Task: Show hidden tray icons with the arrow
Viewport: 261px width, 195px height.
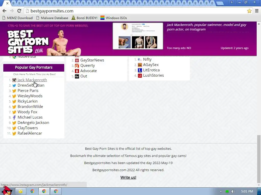Action: point(221,191)
